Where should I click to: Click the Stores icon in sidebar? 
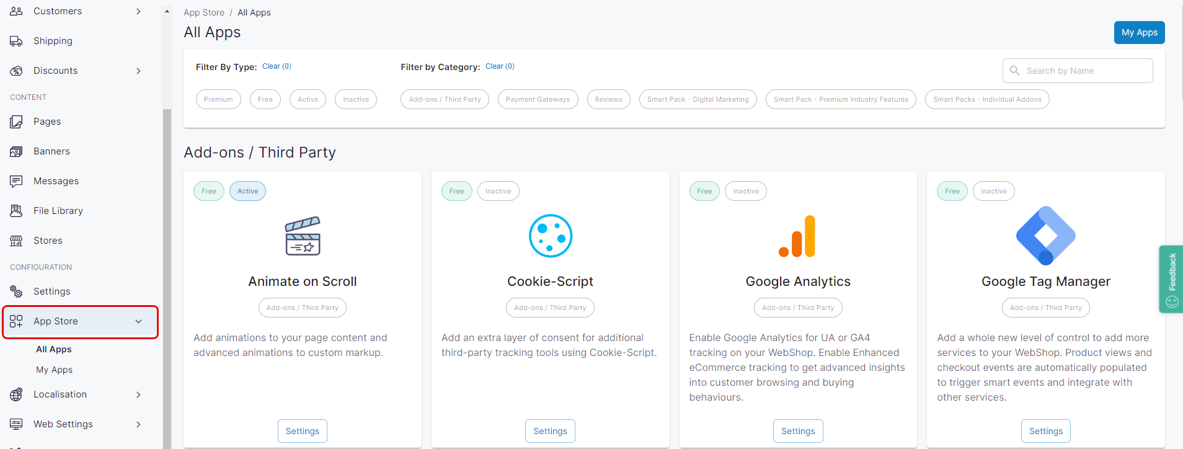click(16, 241)
